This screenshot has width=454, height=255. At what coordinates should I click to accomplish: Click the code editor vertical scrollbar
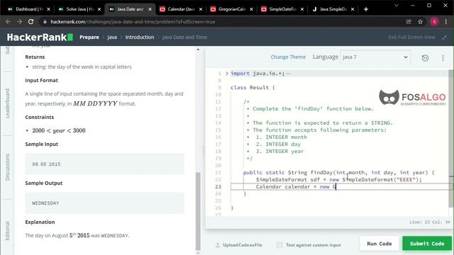[451, 139]
